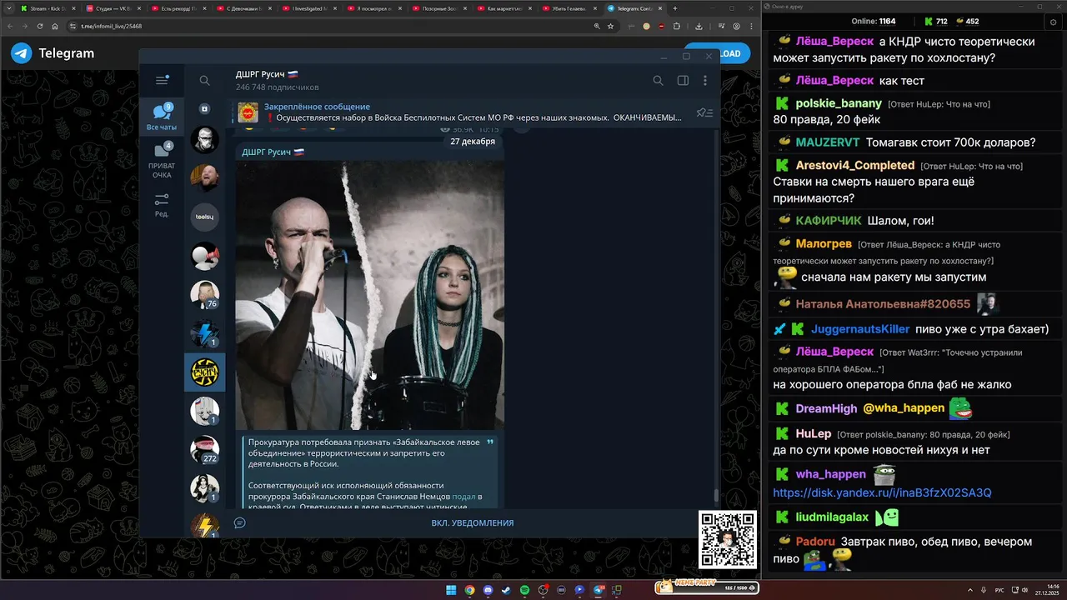Open chat with bald bearded man avatar
Image resolution: width=1067 pixels, height=600 pixels.
[x=204, y=177]
